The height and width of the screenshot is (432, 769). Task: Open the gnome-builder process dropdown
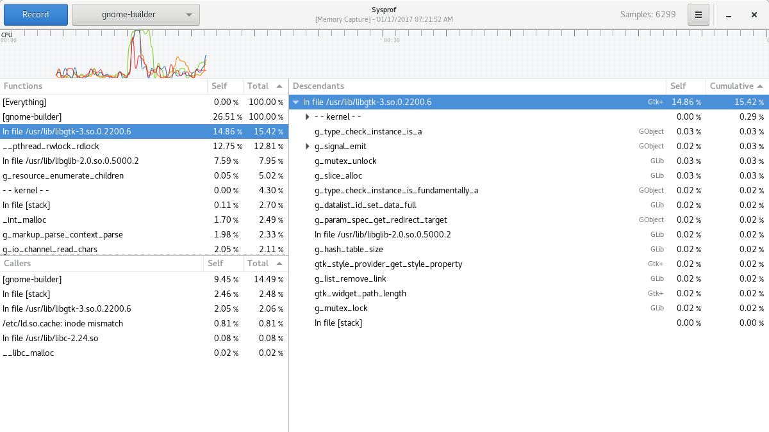tap(136, 15)
